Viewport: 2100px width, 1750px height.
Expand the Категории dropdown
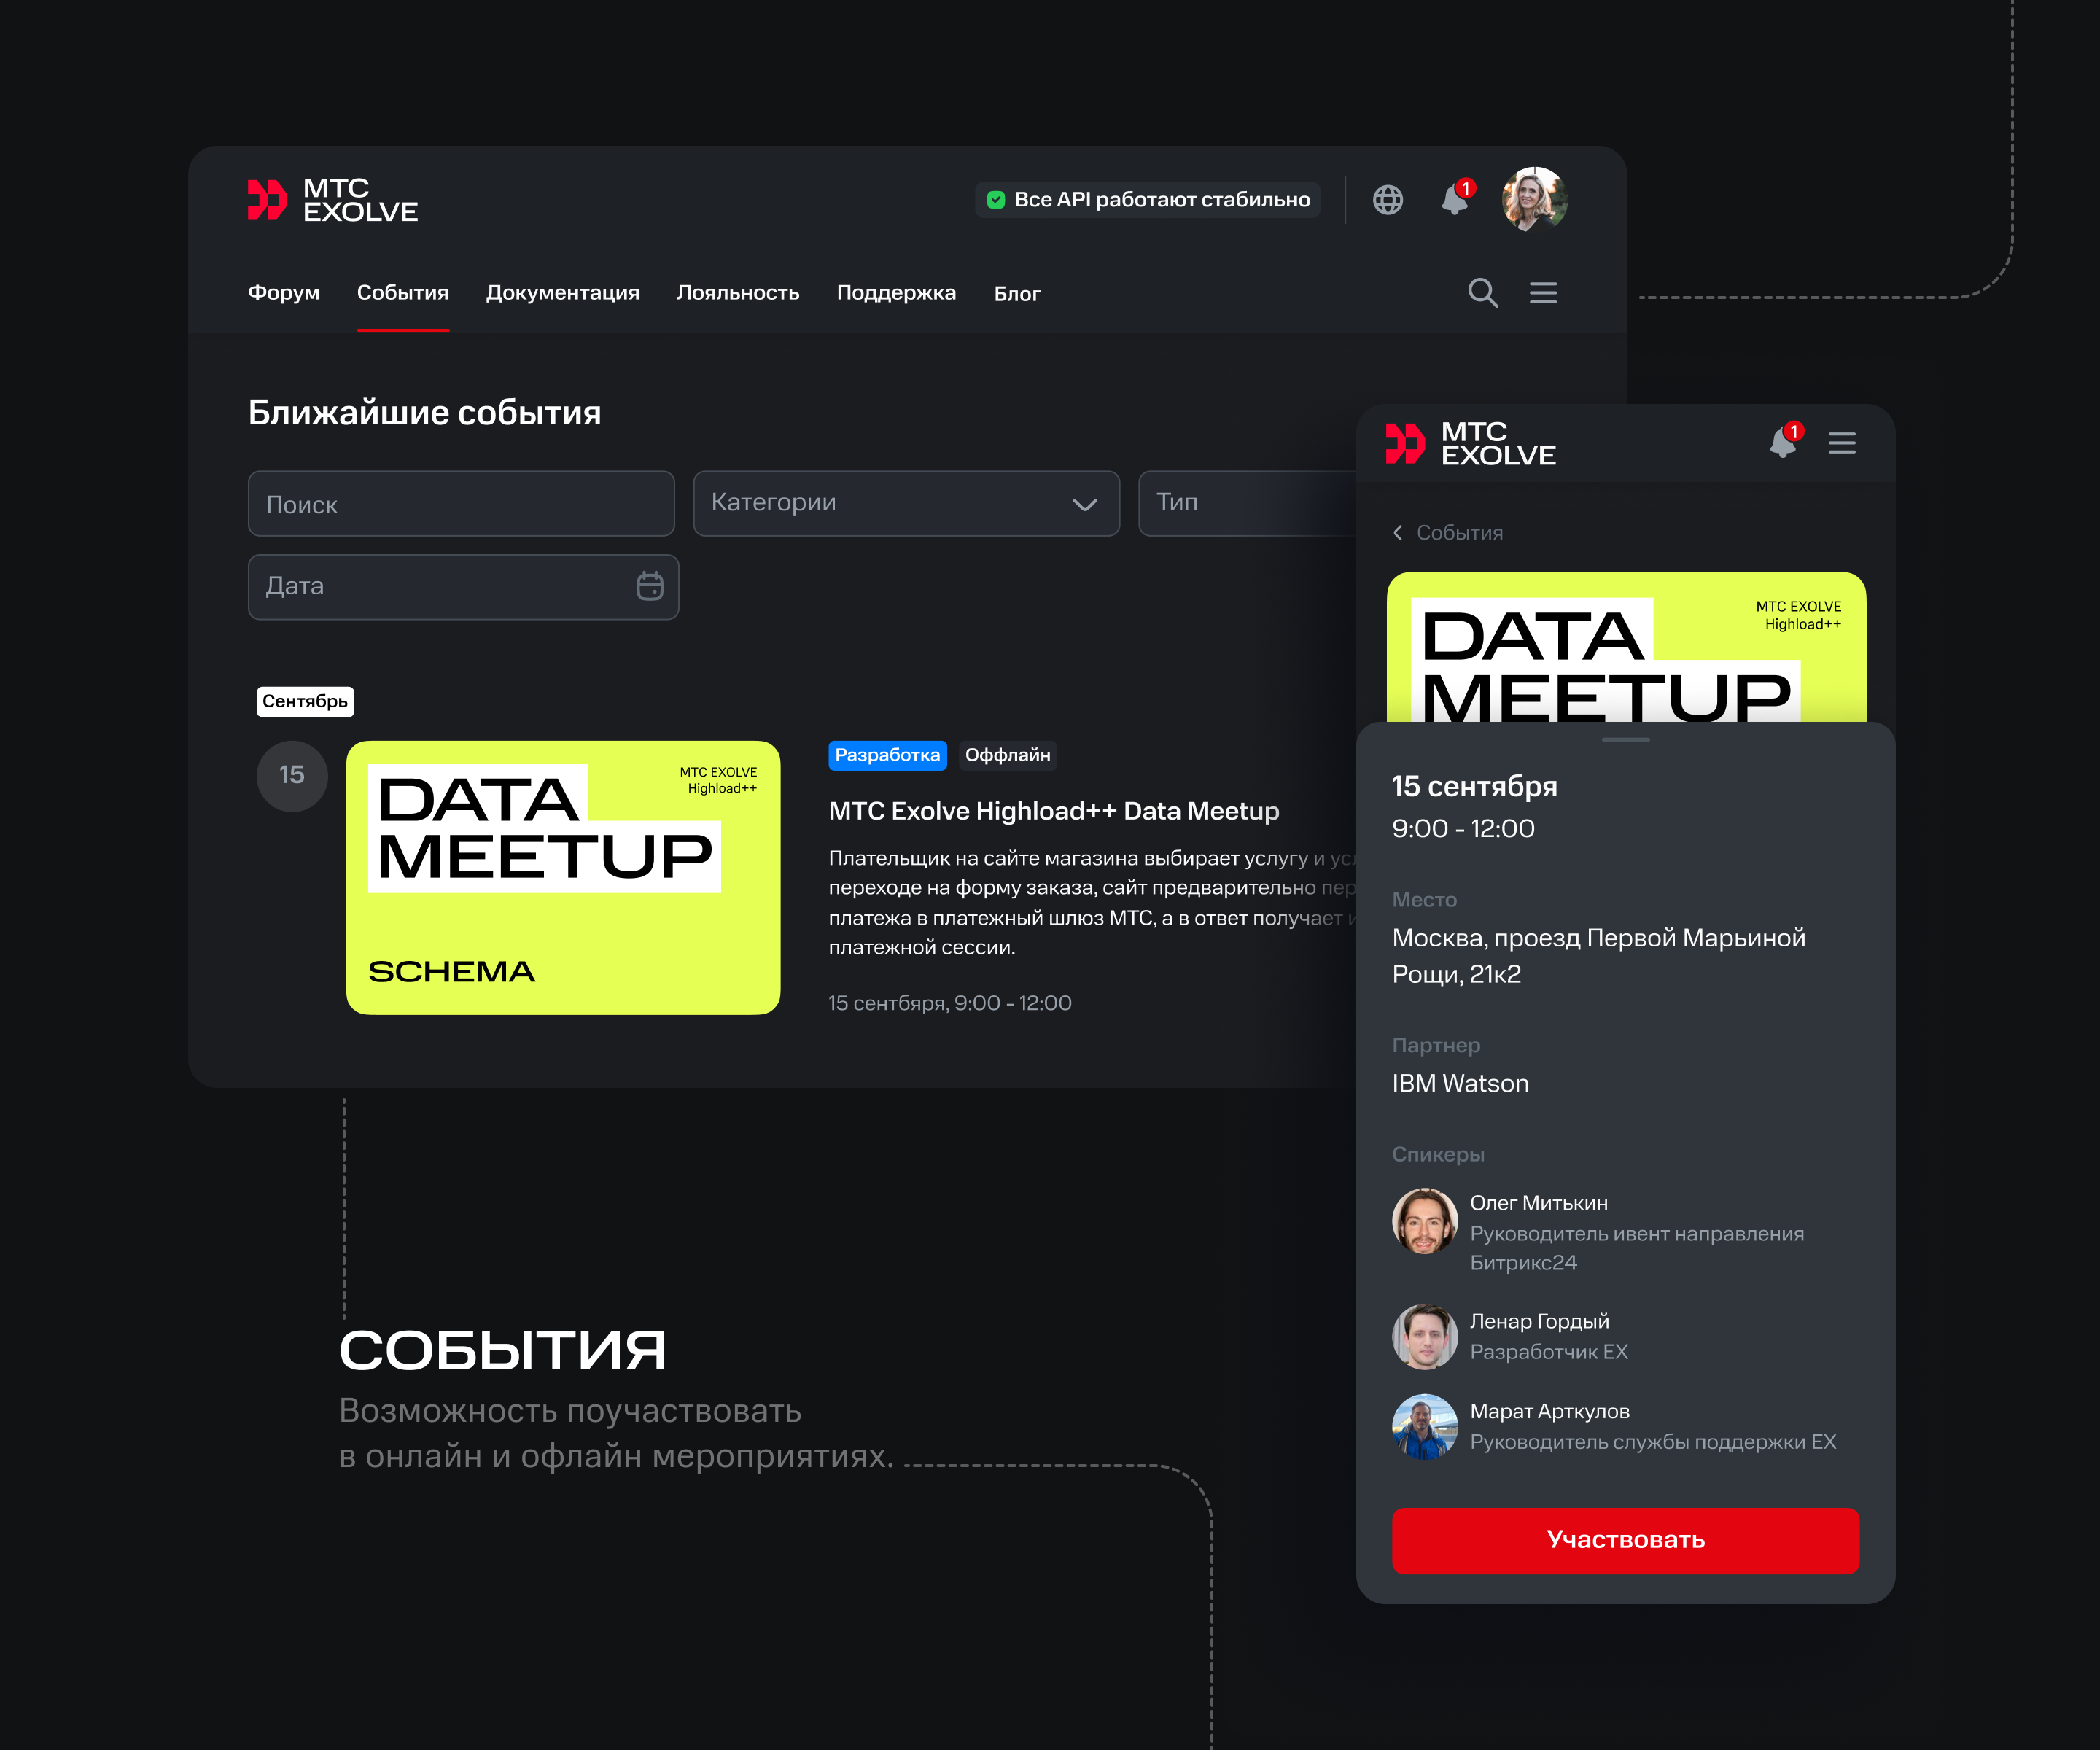click(x=906, y=503)
